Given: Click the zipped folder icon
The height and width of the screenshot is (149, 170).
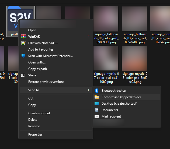Looking at the screenshot, I should [97, 97].
